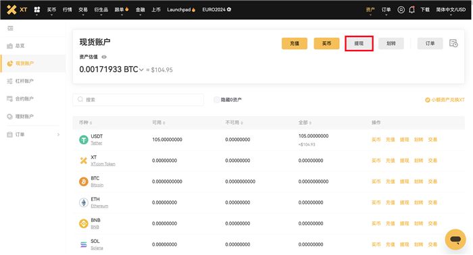Expand the 订单 item in the sidebar
This screenshot has width=473, height=255.
point(33,134)
